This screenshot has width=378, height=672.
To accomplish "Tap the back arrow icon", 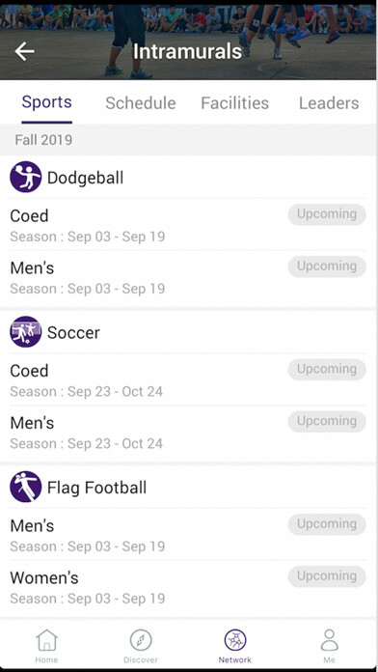I will (x=24, y=51).
